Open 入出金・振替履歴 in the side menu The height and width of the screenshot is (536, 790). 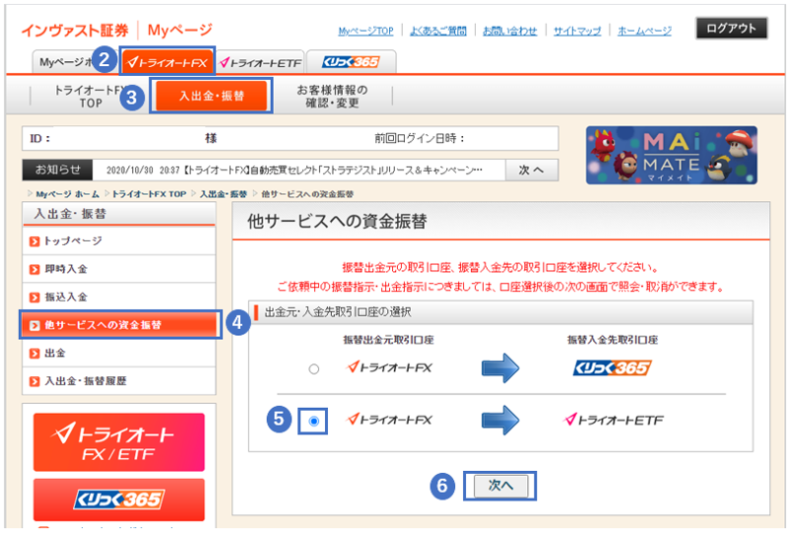tap(119, 381)
